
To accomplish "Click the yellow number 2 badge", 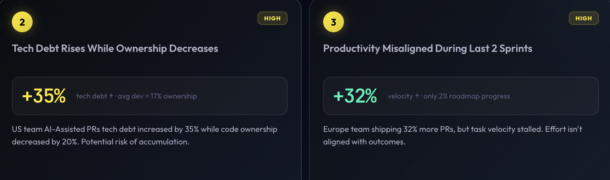I will tap(22, 22).
